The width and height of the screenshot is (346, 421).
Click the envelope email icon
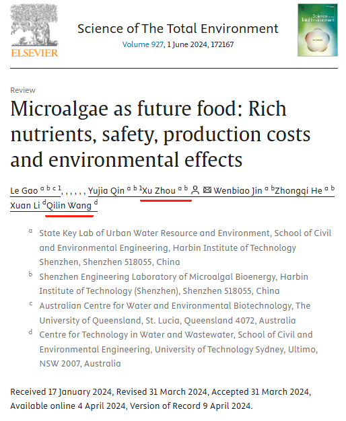point(207,190)
